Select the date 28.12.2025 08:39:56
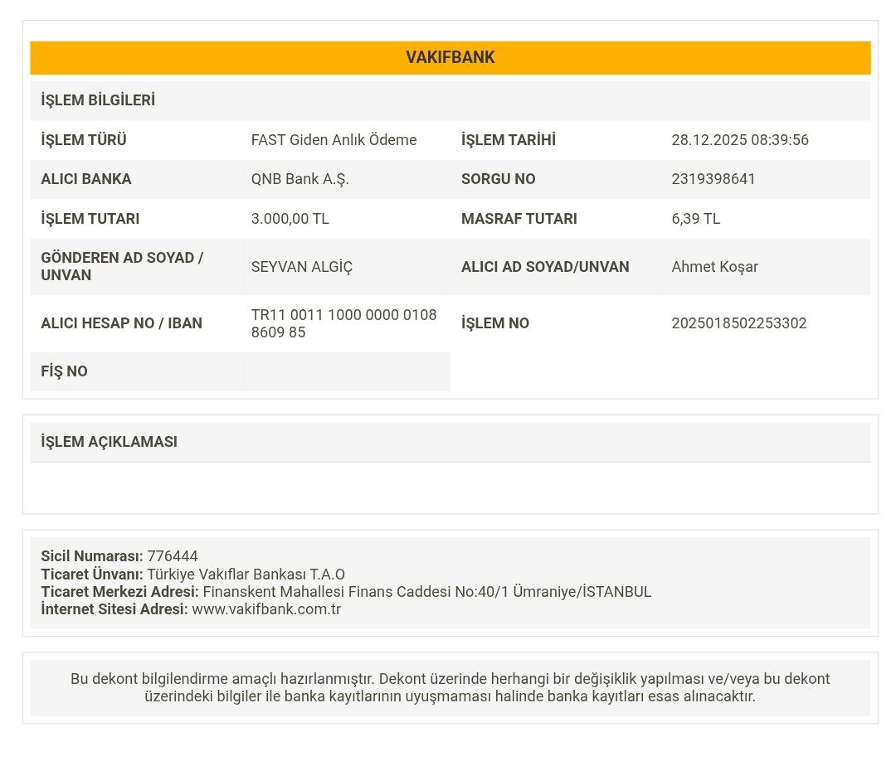The image size is (896, 766). [x=740, y=140]
